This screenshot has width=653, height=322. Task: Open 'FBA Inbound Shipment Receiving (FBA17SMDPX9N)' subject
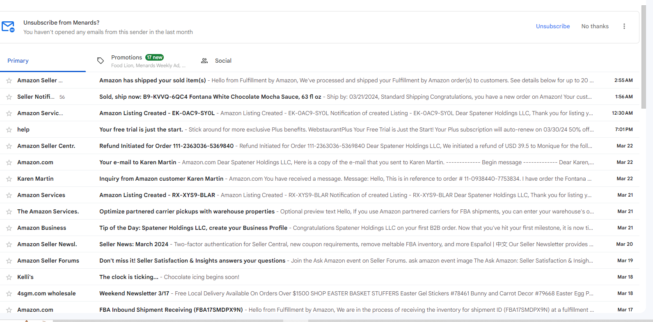tap(171, 310)
